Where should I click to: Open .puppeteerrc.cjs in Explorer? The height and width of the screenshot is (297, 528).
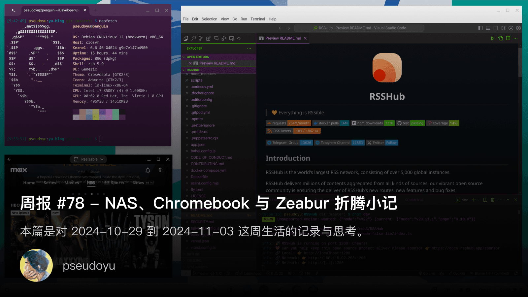click(205, 138)
